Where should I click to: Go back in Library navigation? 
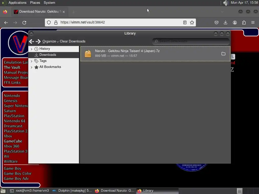[x=32, y=41]
